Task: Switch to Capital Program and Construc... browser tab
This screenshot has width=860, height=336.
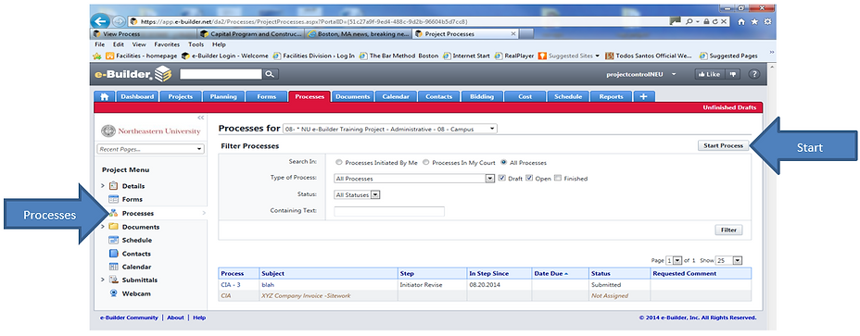Action: (251, 34)
